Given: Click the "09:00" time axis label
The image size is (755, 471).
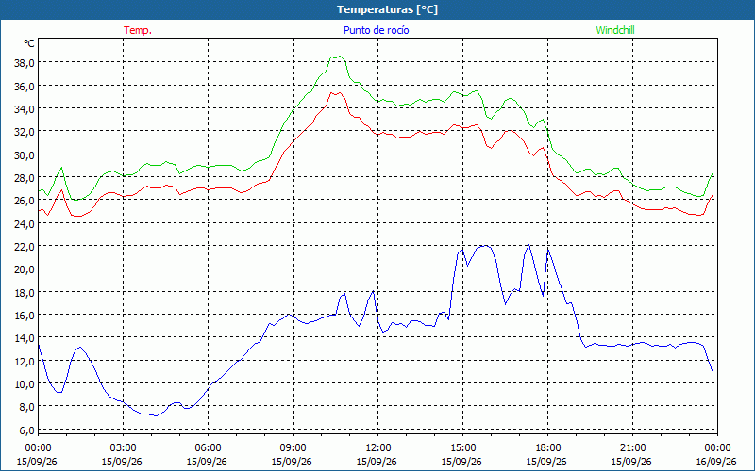Looking at the screenshot, I should click(294, 448).
